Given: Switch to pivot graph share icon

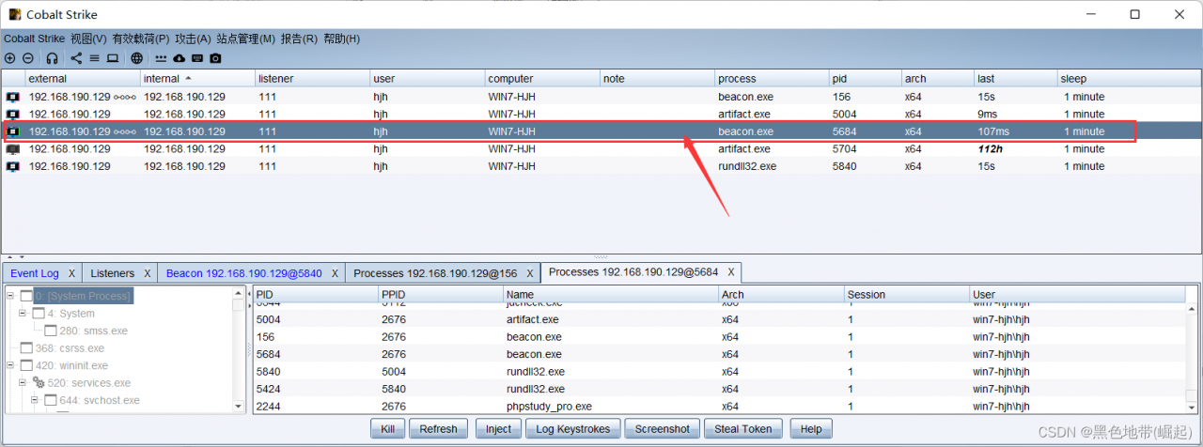Looking at the screenshot, I should click(x=76, y=58).
